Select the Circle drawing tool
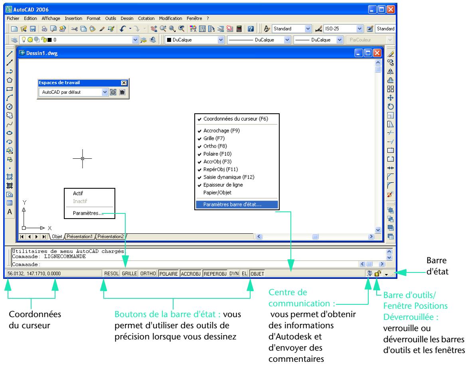This screenshot has height=365, width=468. 10,107
